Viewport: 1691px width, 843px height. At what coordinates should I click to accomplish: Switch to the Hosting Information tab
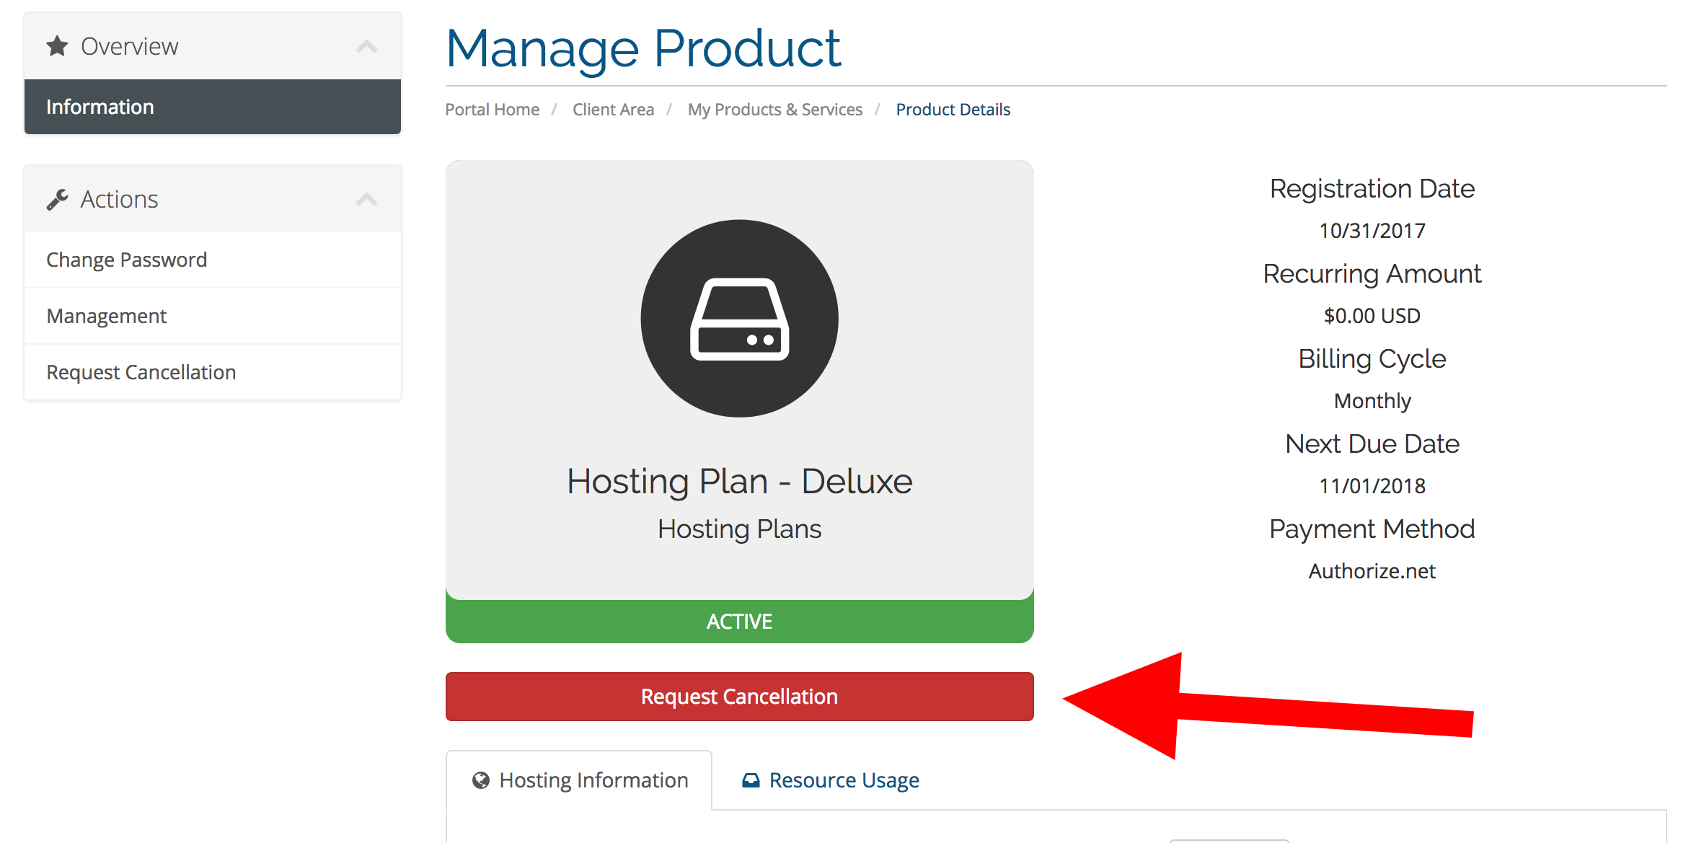point(579,780)
